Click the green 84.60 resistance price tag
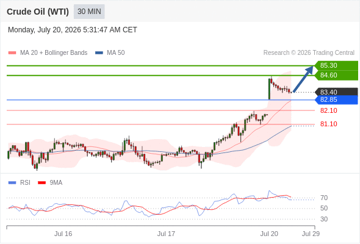 (336, 75)
